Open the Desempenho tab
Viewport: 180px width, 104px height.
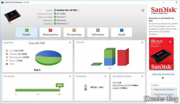(x=50, y=32)
